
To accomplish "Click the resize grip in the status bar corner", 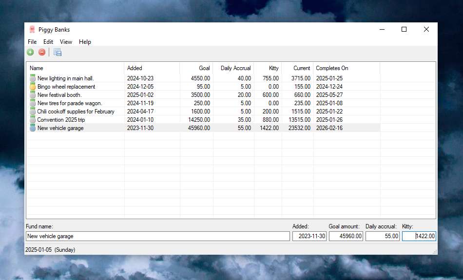I will click(x=435, y=252).
